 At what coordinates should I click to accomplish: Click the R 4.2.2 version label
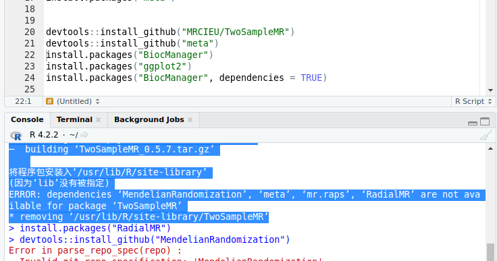(x=44, y=135)
